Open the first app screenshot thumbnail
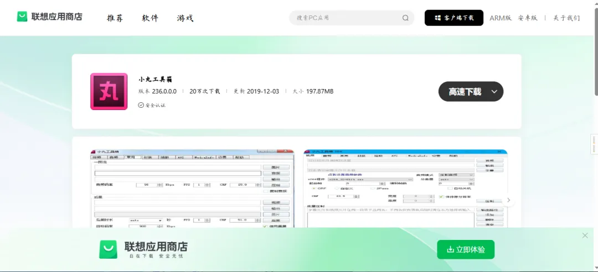The width and height of the screenshot is (598, 272). point(192,189)
